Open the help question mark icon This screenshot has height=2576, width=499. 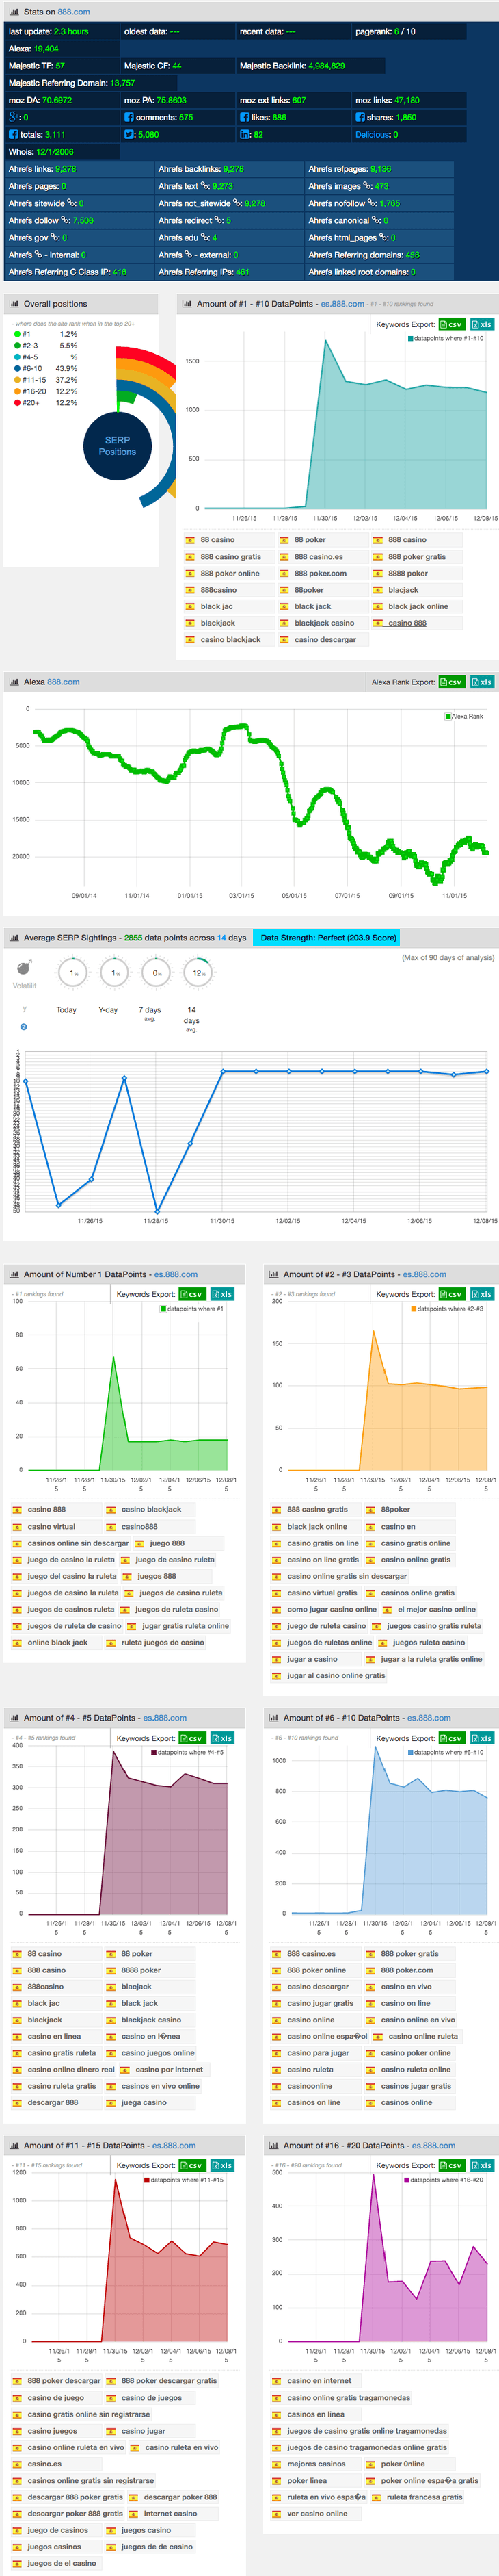[24, 1026]
